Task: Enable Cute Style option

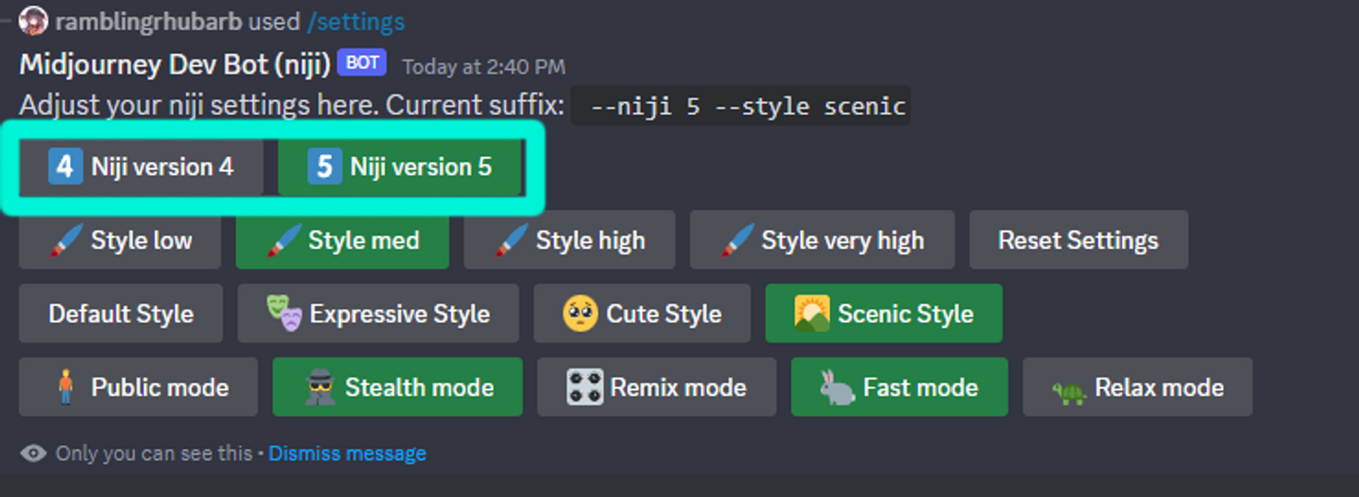Action: (642, 313)
